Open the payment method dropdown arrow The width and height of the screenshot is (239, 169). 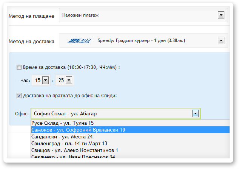click(221, 15)
